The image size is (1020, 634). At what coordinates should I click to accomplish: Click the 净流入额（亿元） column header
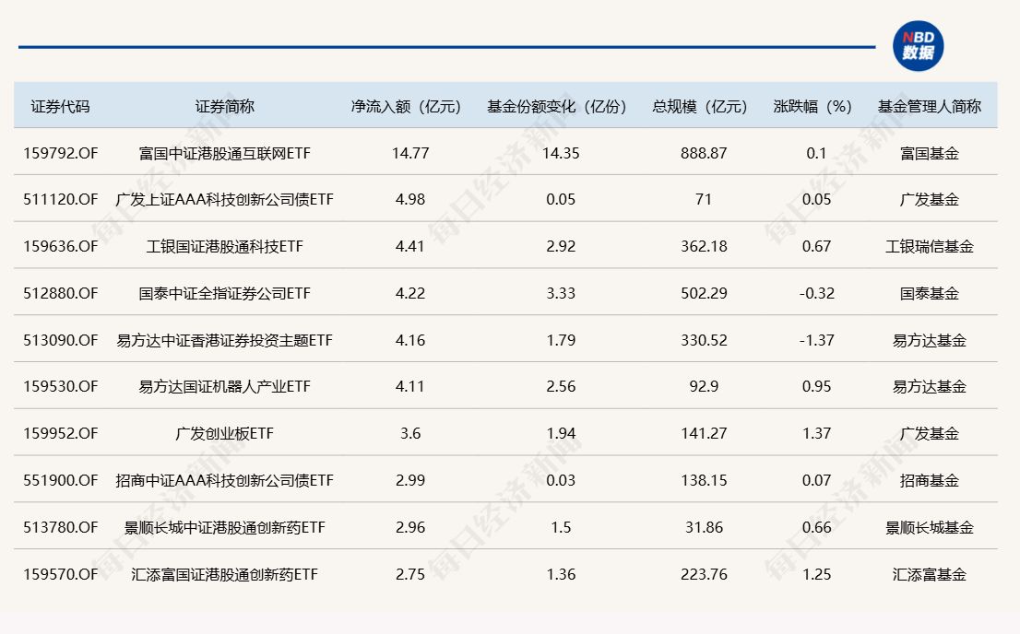409,106
